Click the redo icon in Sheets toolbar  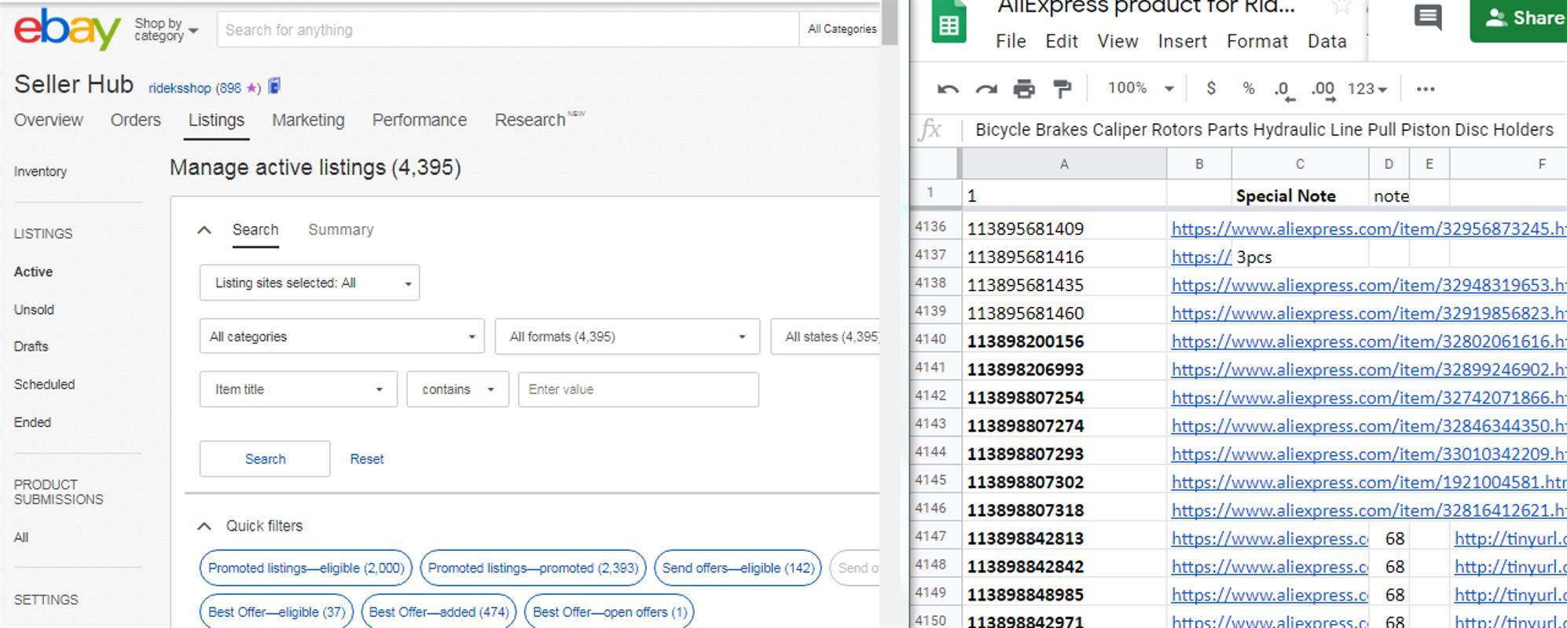(985, 89)
